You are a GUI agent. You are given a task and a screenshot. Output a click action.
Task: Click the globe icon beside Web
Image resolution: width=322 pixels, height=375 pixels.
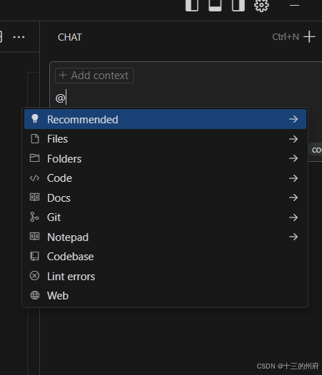[x=35, y=295]
